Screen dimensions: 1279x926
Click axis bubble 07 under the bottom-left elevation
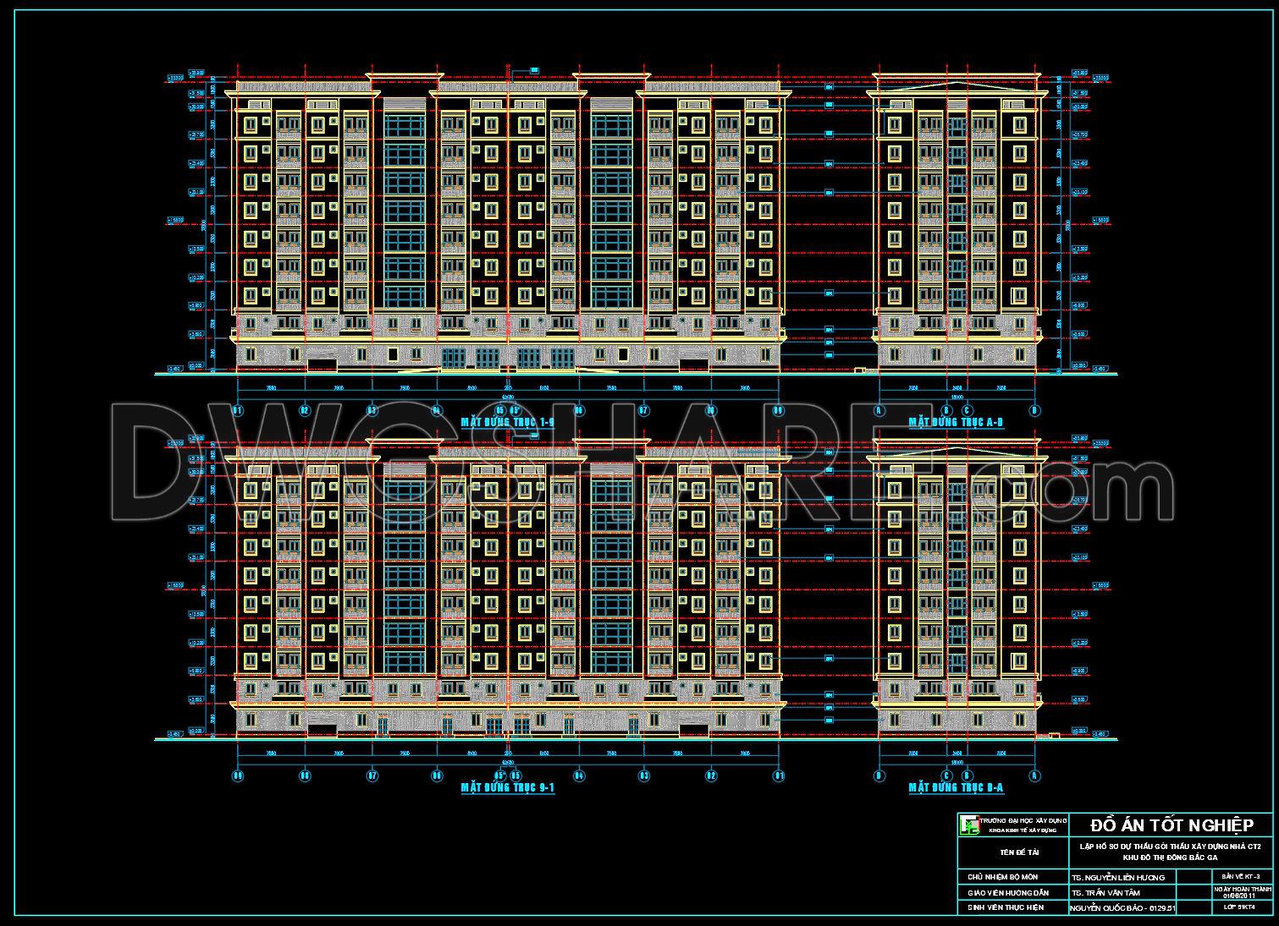point(372,775)
